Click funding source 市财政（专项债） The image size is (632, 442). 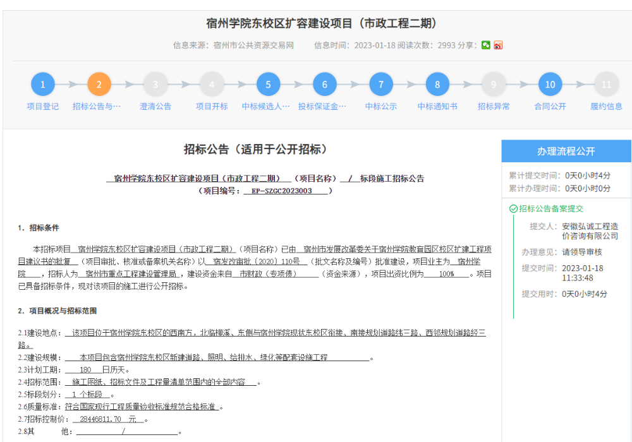click(268, 274)
